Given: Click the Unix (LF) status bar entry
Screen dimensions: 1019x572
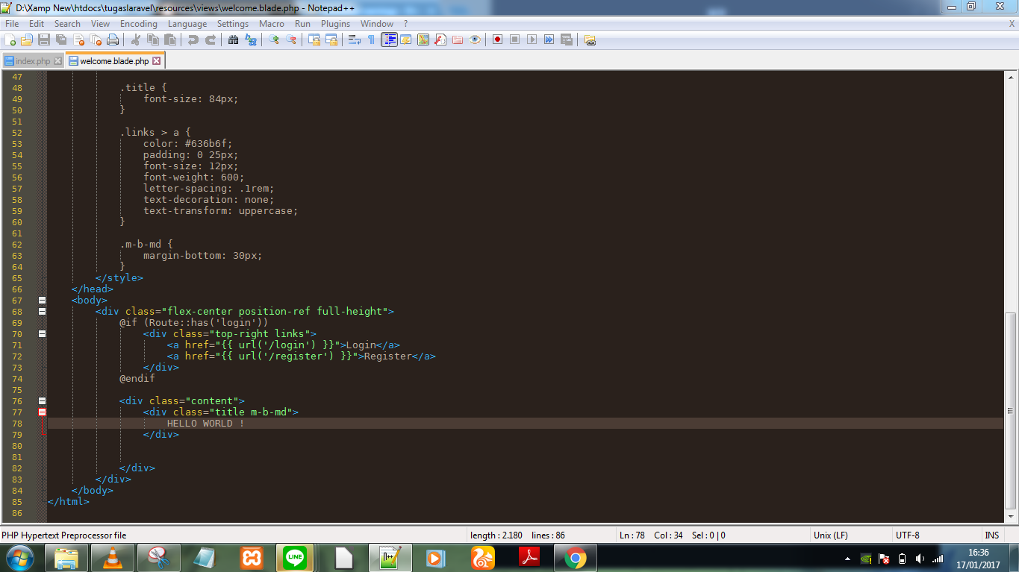Looking at the screenshot, I should [x=830, y=535].
